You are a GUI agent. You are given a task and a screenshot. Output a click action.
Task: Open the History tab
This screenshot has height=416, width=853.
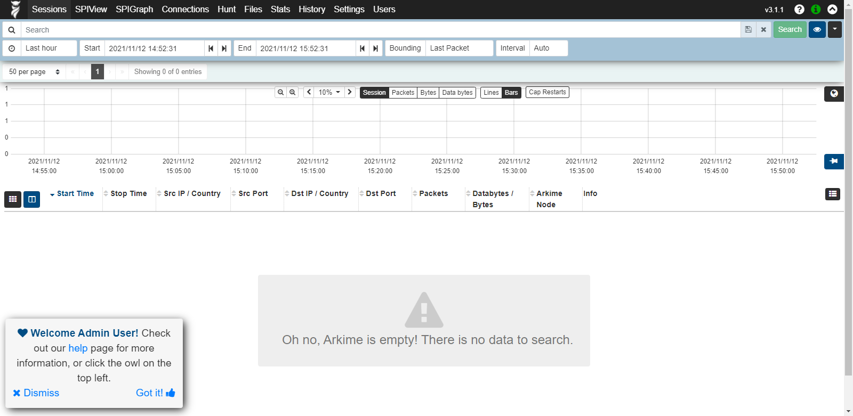(312, 9)
